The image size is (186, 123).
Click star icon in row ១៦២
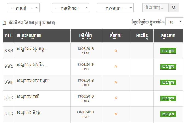click(116, 67)
